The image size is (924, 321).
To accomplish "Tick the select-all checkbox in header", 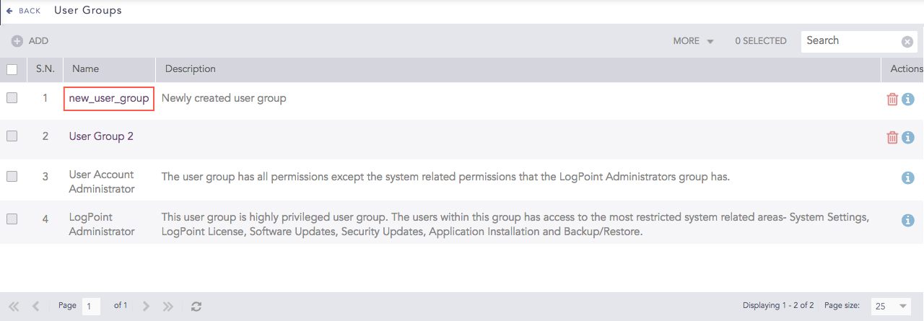I will (12, 69).
